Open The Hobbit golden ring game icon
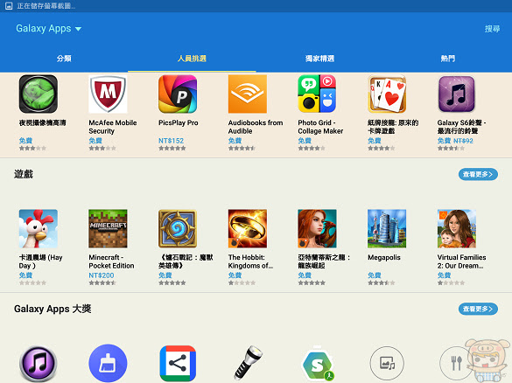The image size is (512, 383). (x=248, y=229)
